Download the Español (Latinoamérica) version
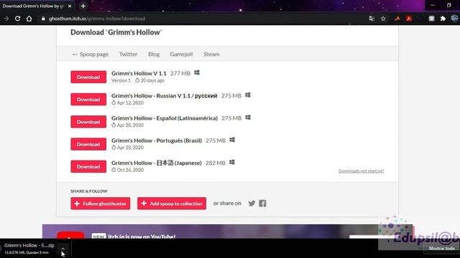Image resolution: width=460 pixels, height=258 pixels. (88, 122)
